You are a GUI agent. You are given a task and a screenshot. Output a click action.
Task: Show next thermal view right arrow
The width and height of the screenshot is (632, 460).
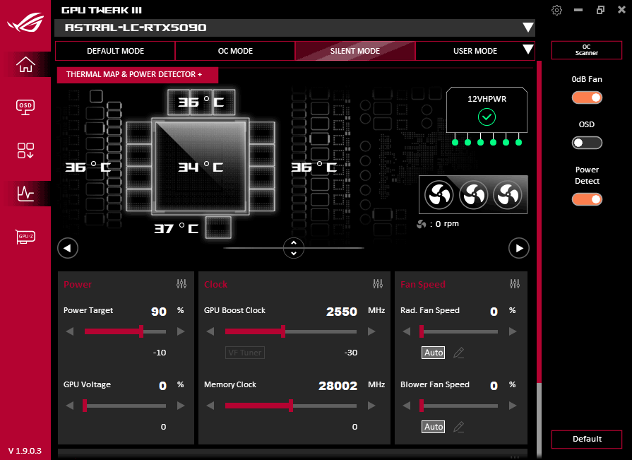(519, 248)
